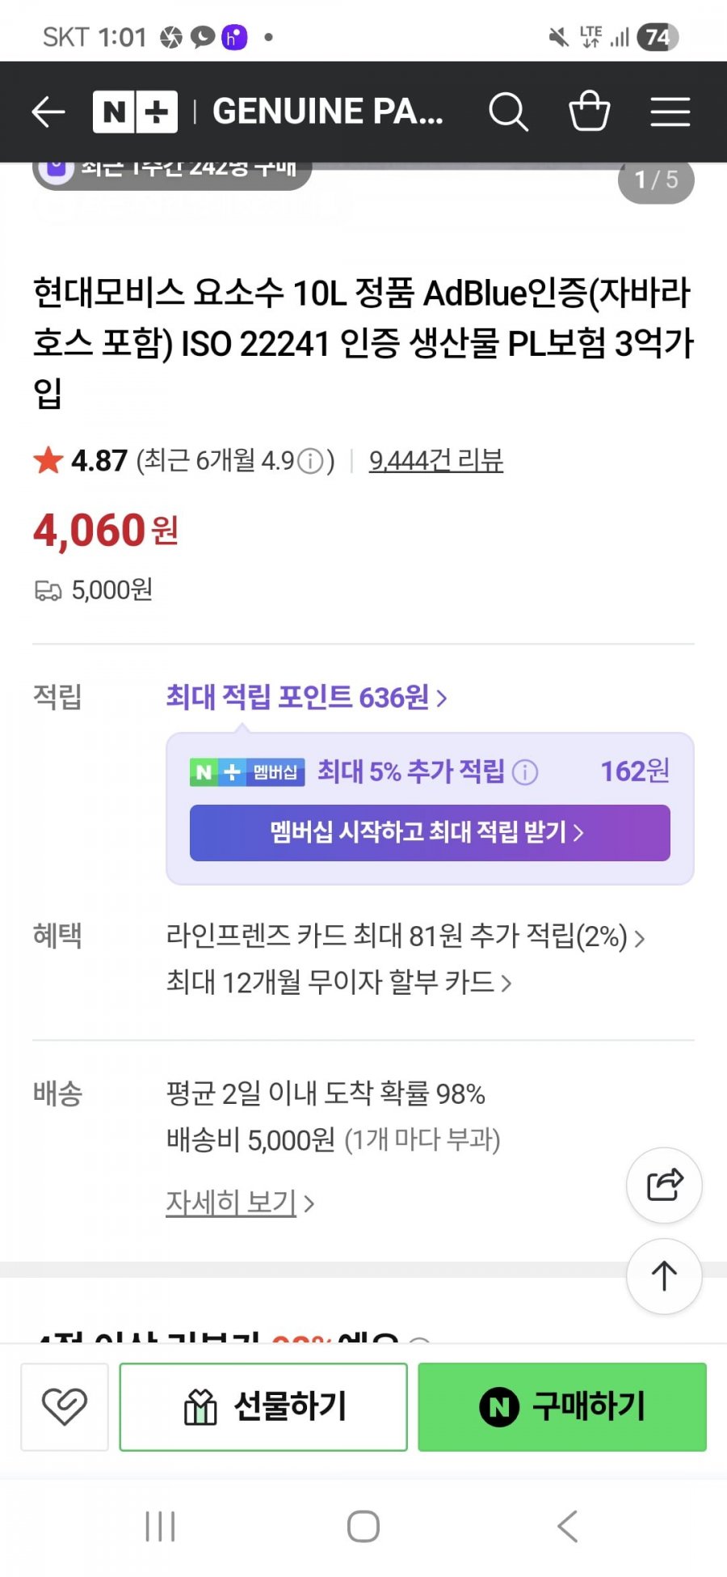This screenshot has height=1577, width=727.
Task: Tap the scroll-to-top arrow button
Action: pyautogui.click(x=664, y=1276)
